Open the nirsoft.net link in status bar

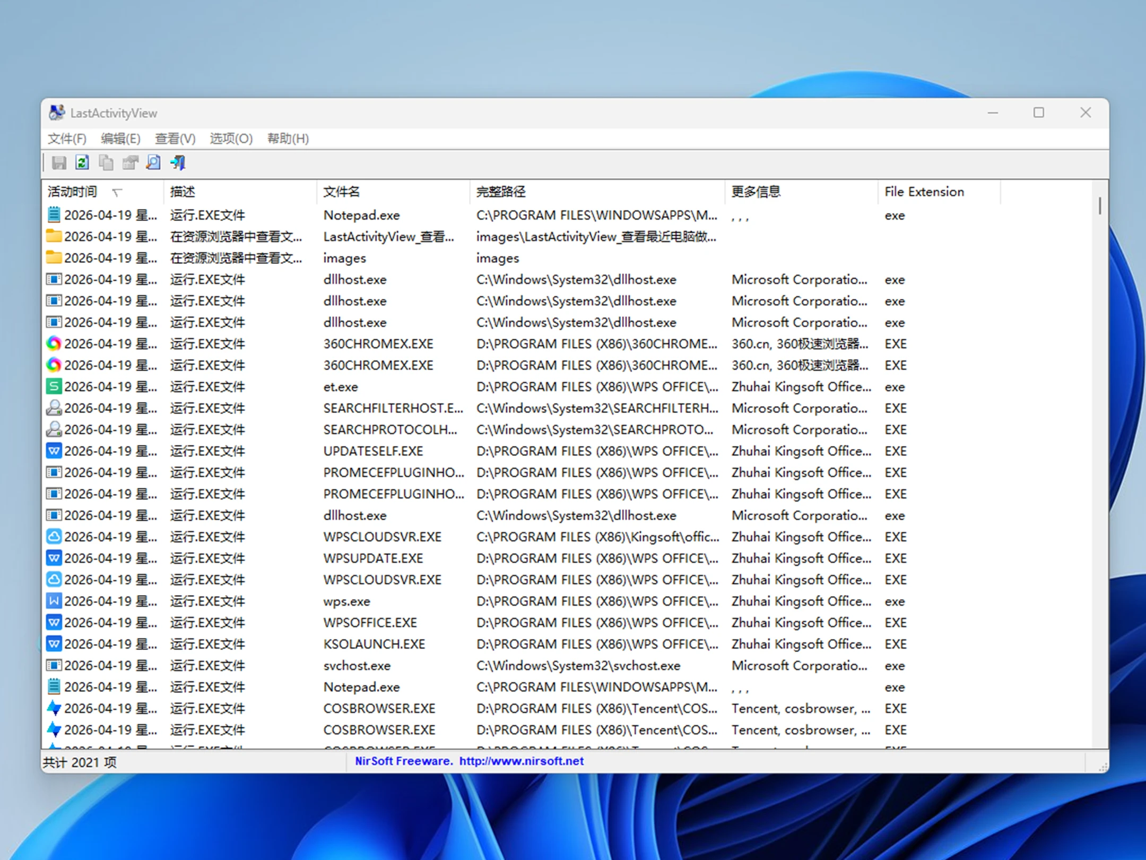pyautogui.click(x=521, y=761)
